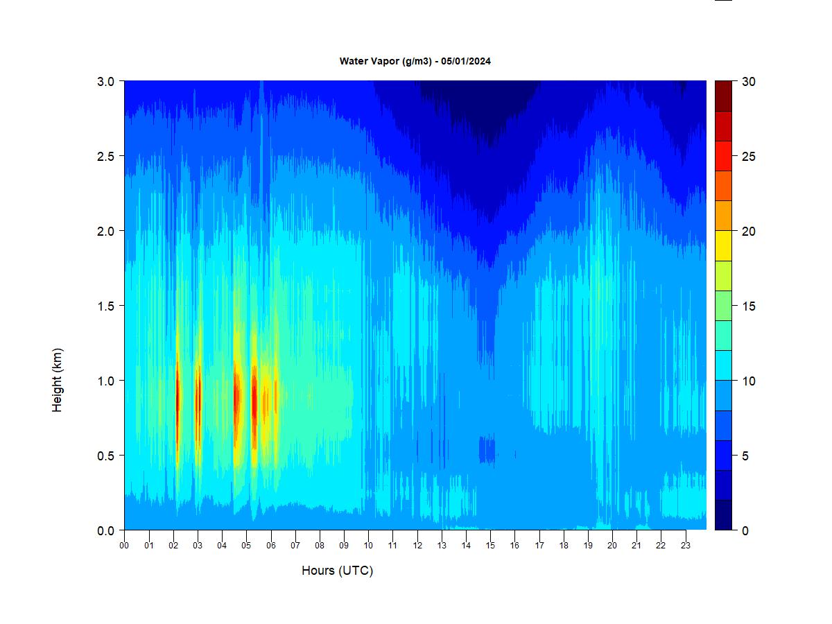Select the yellow colorbar segment near 20
The height and width of the screenshot is (624, 832).
click(723, 245)
